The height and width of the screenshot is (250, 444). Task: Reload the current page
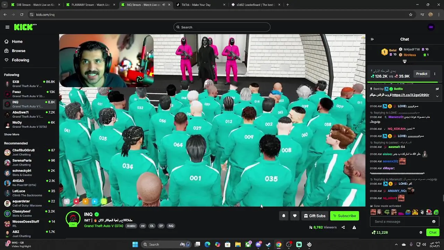point(22,15)
